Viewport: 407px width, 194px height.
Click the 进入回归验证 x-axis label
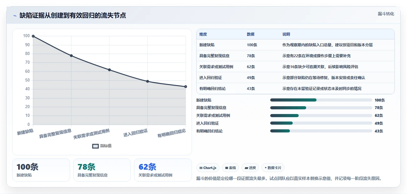136,133
